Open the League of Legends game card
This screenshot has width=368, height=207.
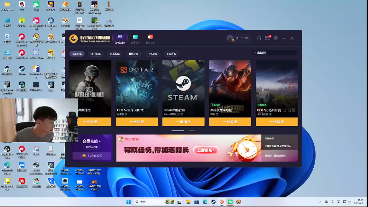click(x=230, y=89)
